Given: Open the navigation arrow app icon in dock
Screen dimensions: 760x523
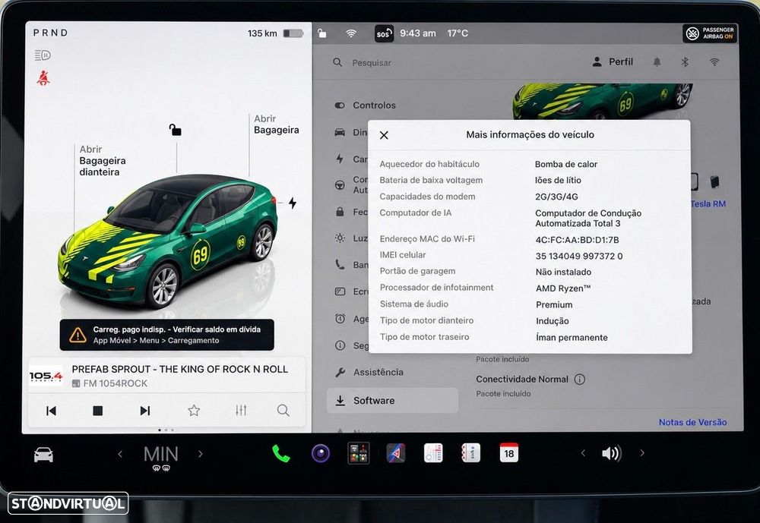Looking at the screenshot, I should [x=395, y=453].
